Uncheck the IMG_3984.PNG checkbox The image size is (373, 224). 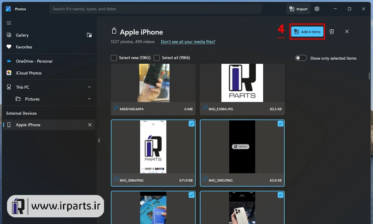click(191, 124)
